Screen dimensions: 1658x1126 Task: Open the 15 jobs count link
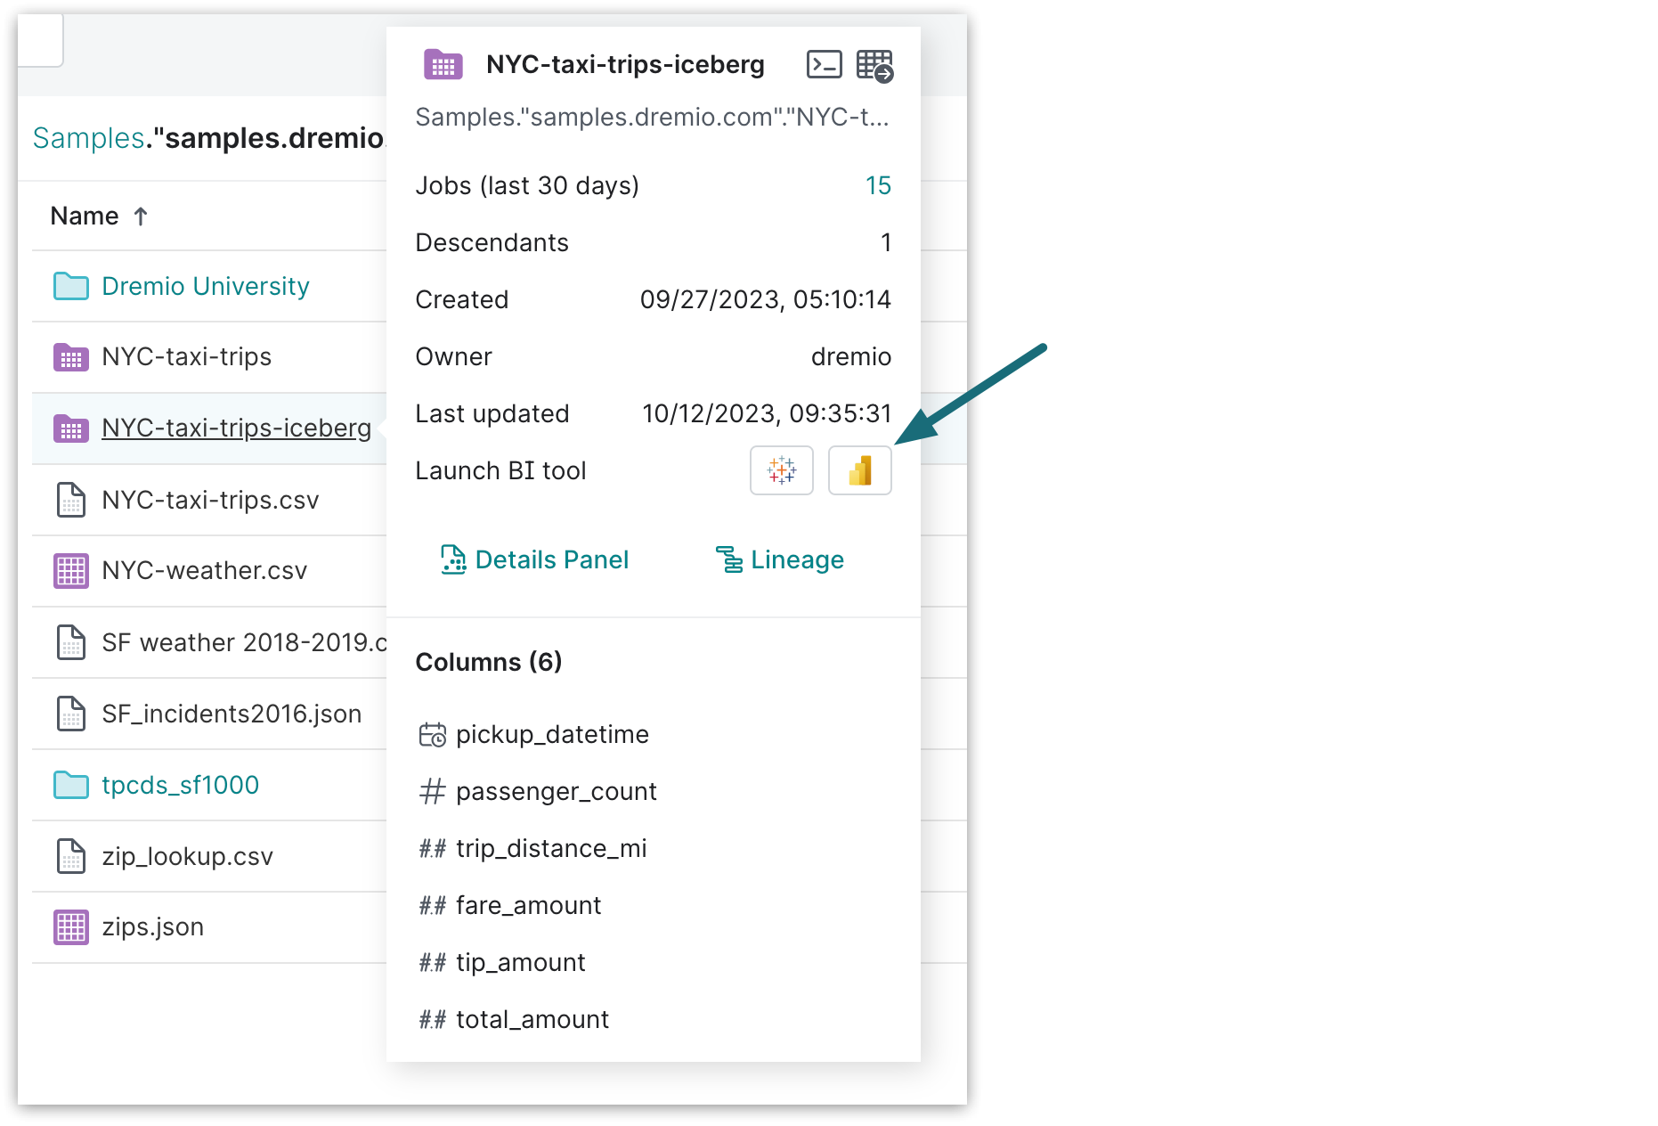tap(877, 185)
